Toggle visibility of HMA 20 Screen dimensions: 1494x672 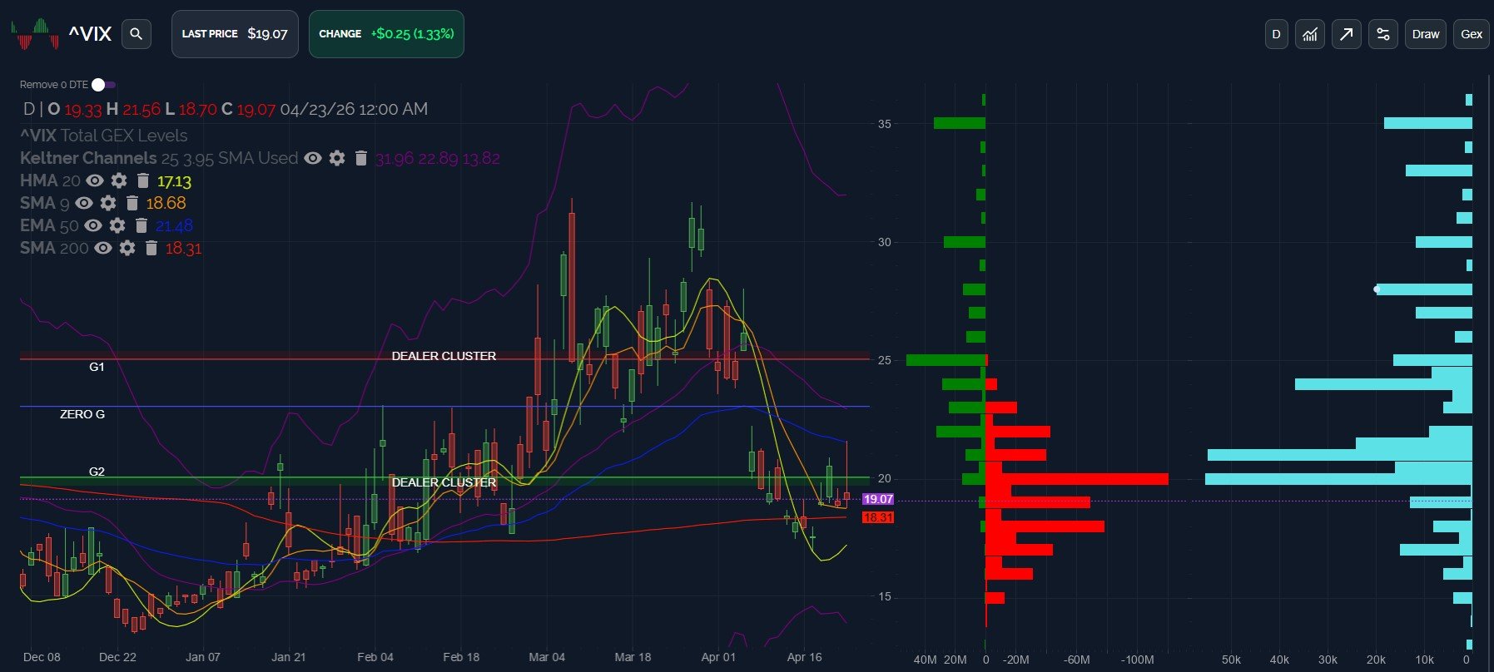pos(95,180)
